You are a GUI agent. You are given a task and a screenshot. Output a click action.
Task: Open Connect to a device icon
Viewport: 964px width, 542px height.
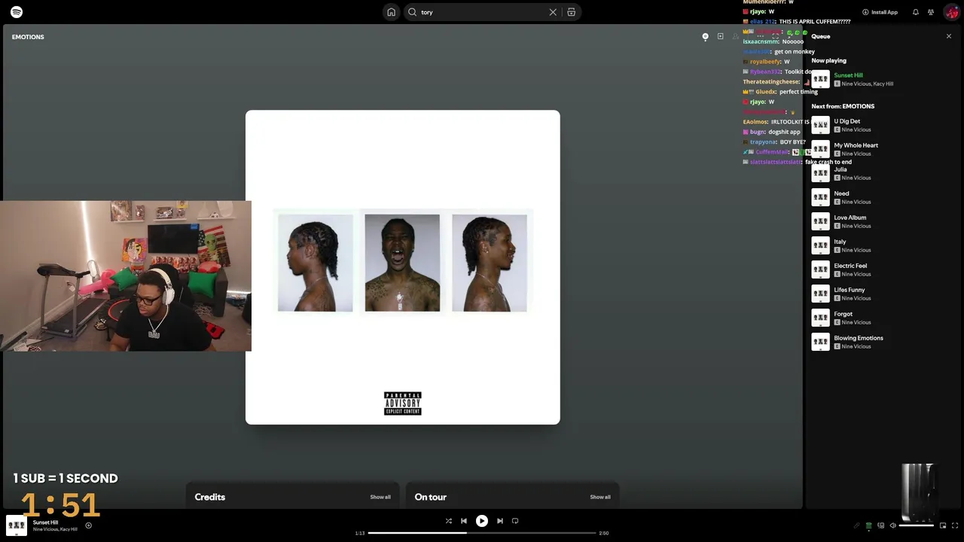[x=880, y=525]
